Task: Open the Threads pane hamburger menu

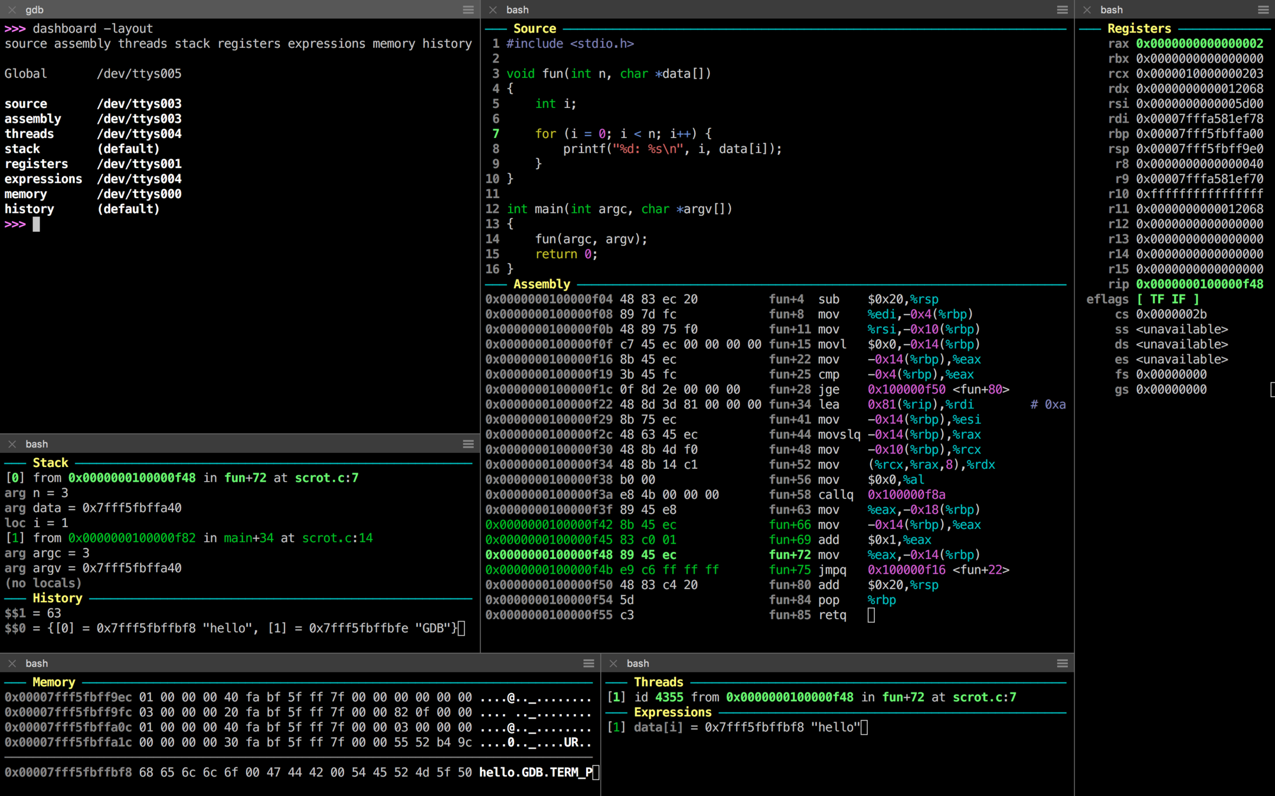Action: (1062, 663)
